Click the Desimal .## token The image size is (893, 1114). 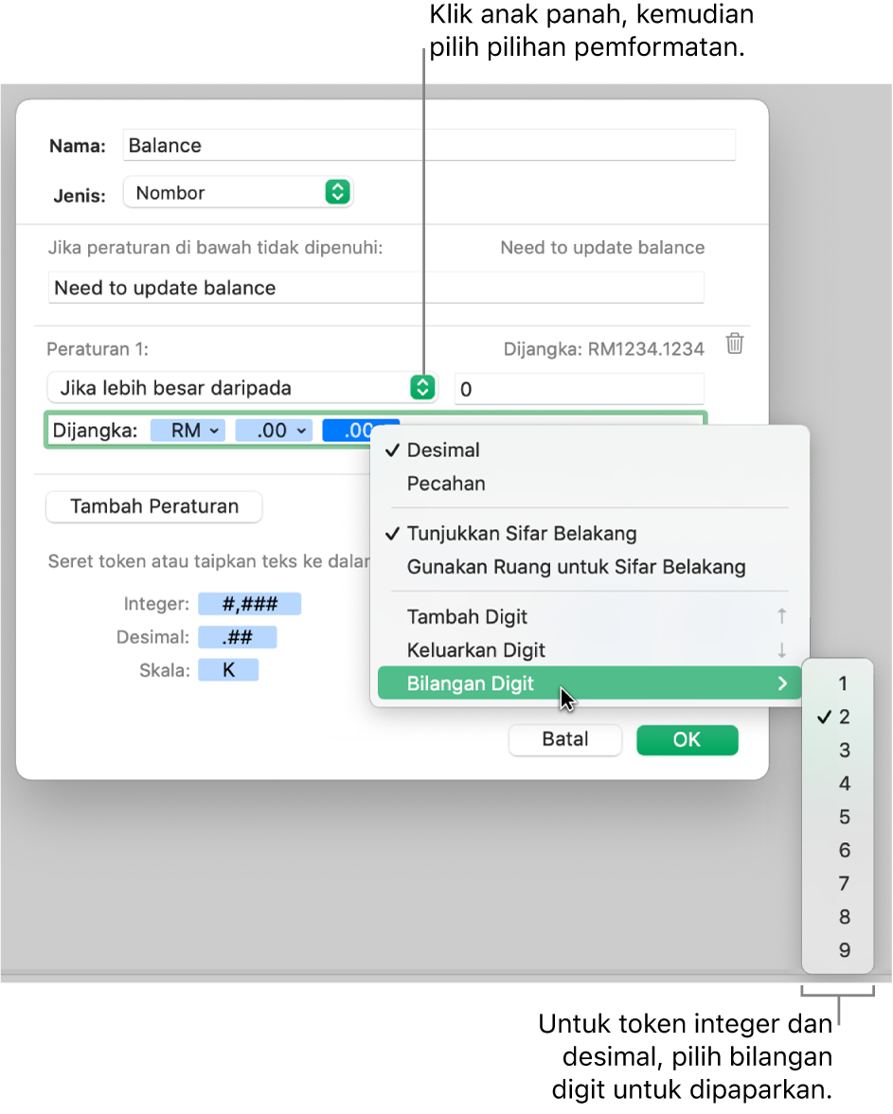point(238,637)
